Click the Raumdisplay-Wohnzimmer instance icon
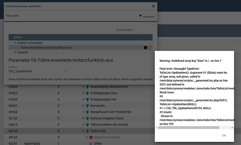 (x=87, y=87)
